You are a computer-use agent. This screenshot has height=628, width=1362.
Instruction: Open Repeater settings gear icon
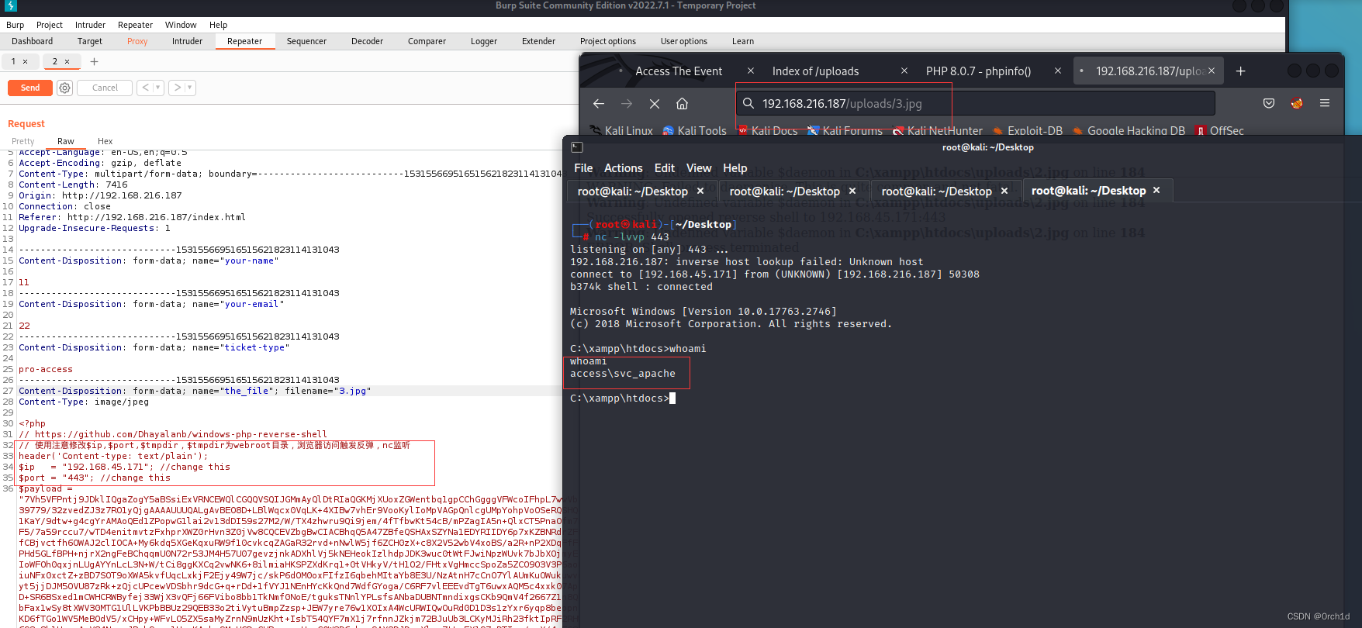click(x=65, y=88)
